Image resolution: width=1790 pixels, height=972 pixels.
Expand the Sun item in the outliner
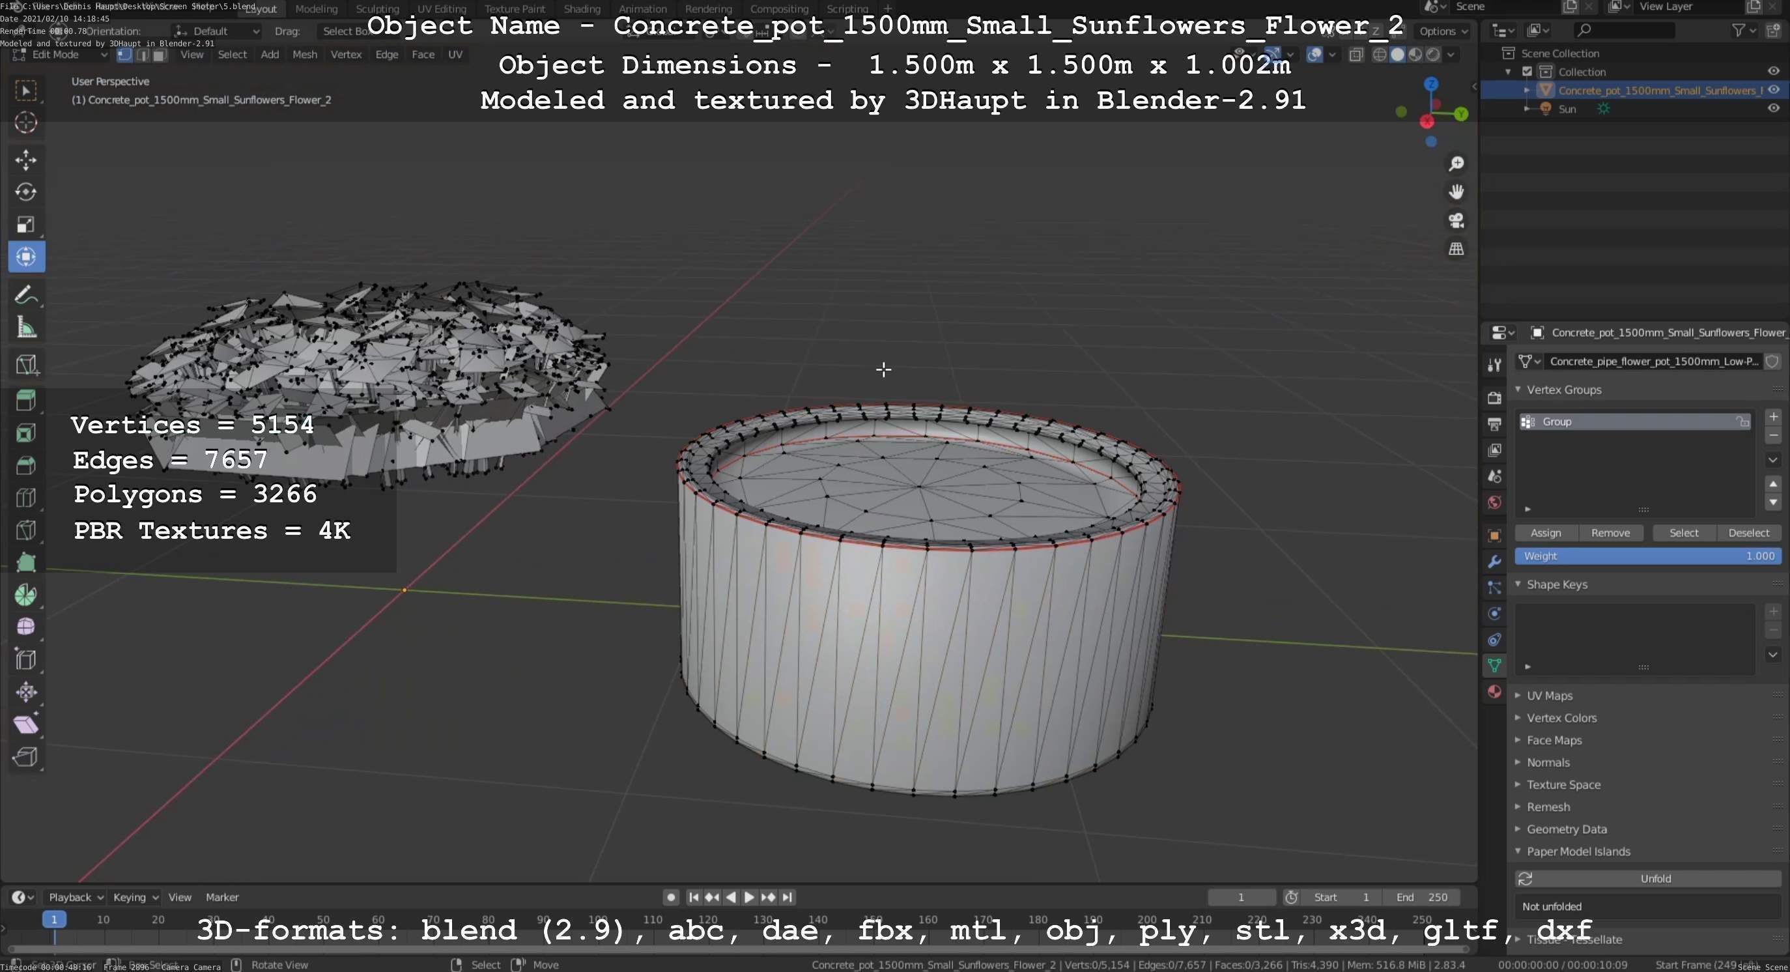coord(1527,108)
